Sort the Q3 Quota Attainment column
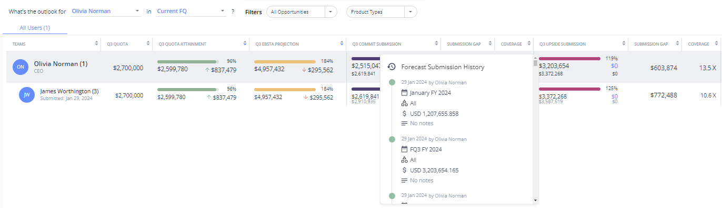The height and width of the screenshot is (208, 722). (x=245, y=44)
